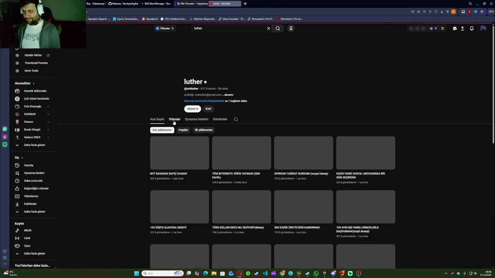This screenshot has height=278, width=495.
Task: Open new browser tab with plus button
Action: [245, 3]
